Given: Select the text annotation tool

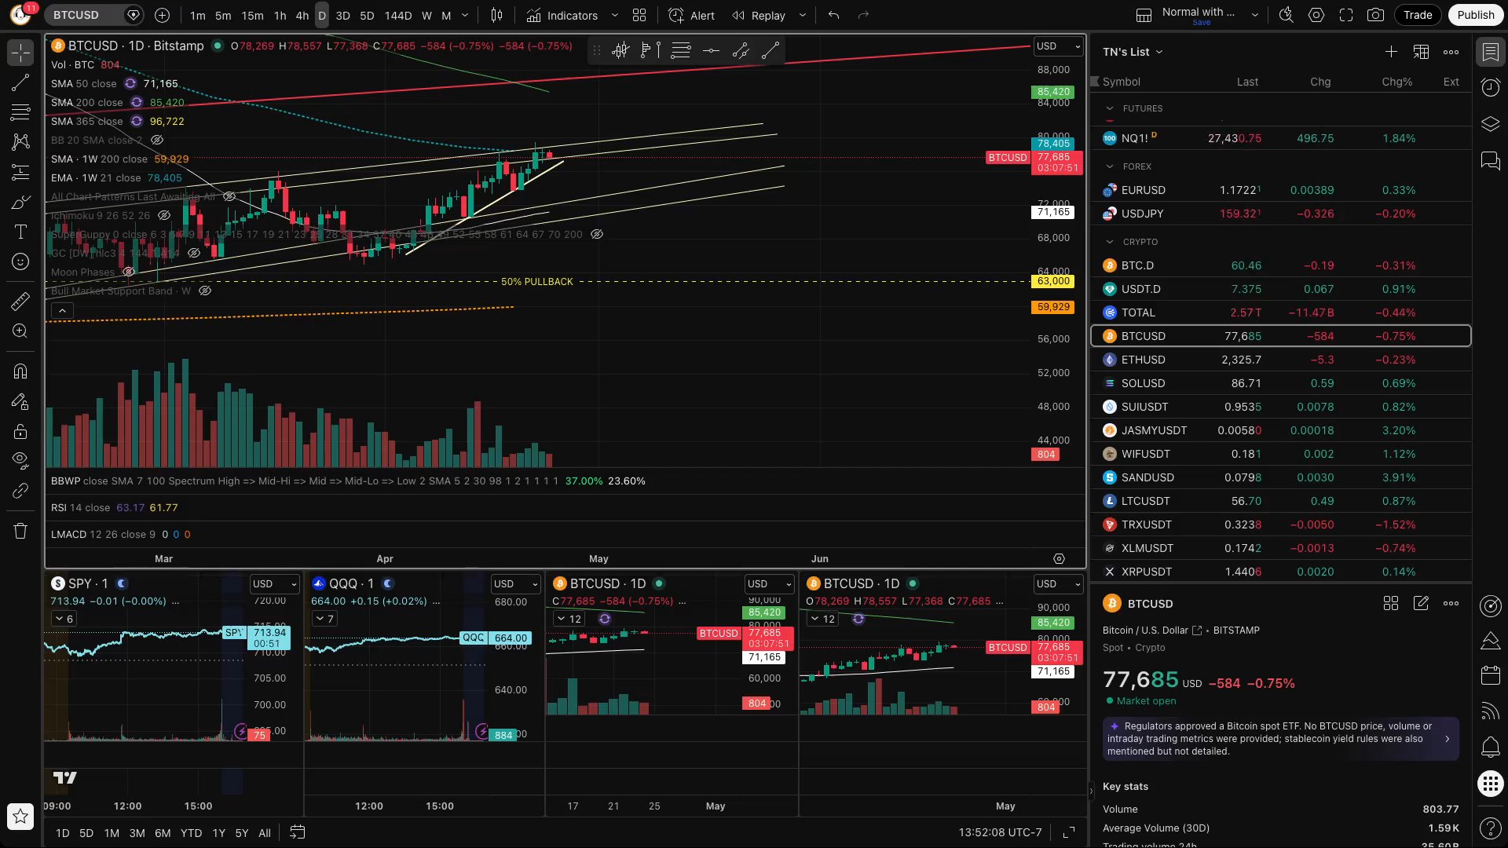Looking at the screenshot, I should pyautogui.click(x=20, y=232).
